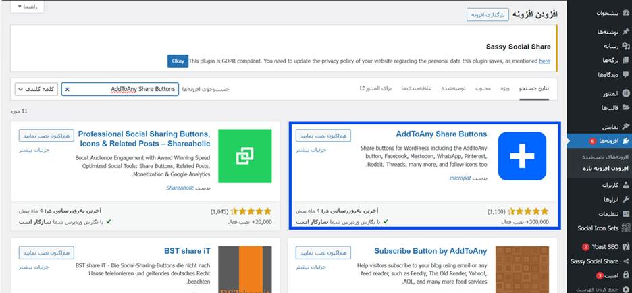Image resolution: width=632 pixels, height=293 pixels.
Task: Open the پیشخوان dashboard icon in sidebar
Action: click(625, 14)
